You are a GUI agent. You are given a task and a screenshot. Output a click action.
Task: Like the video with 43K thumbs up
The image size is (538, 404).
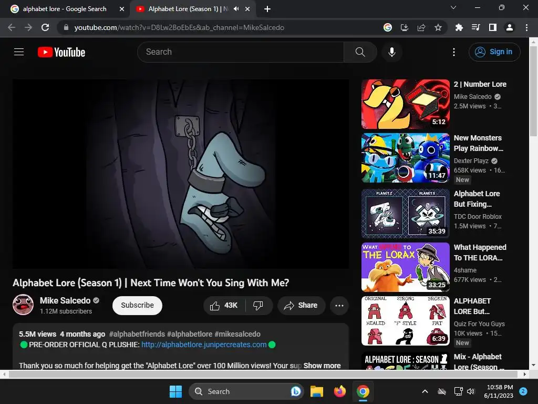(x=224, y=306)
